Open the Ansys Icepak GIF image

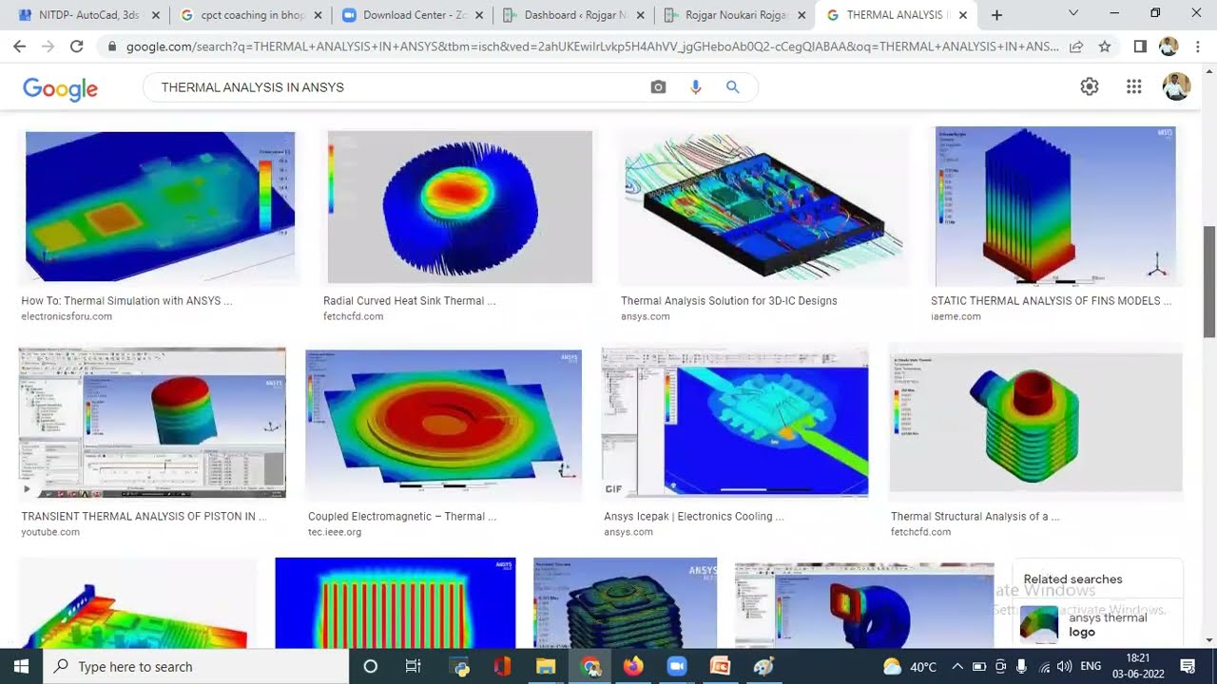coord(735,423)
